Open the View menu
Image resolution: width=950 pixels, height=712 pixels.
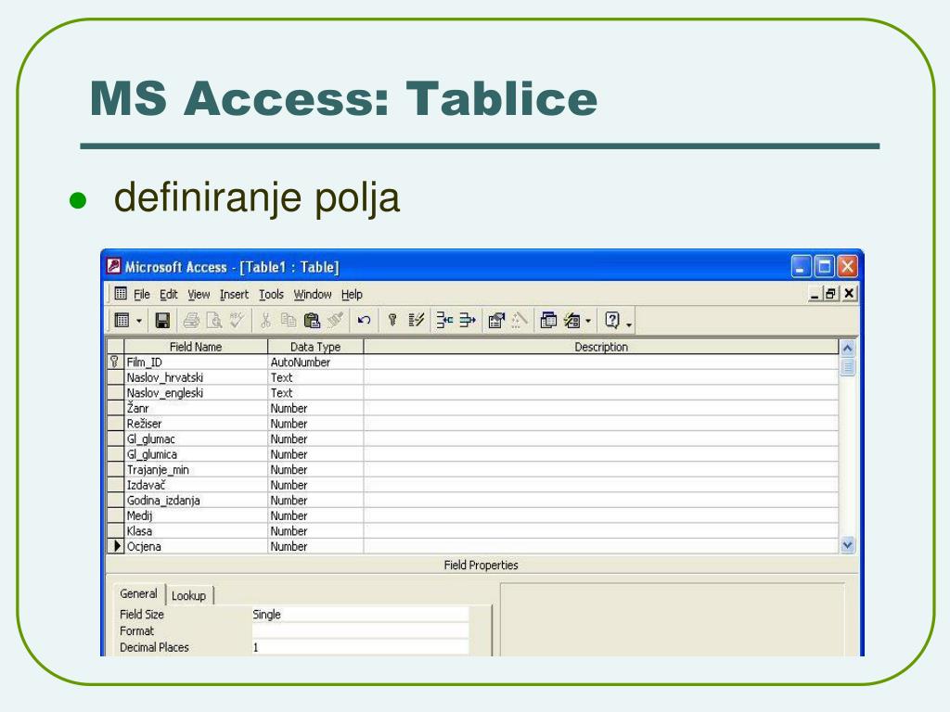pos(199,294)
